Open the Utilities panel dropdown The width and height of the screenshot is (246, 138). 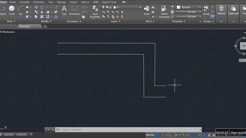coord(221,21)
